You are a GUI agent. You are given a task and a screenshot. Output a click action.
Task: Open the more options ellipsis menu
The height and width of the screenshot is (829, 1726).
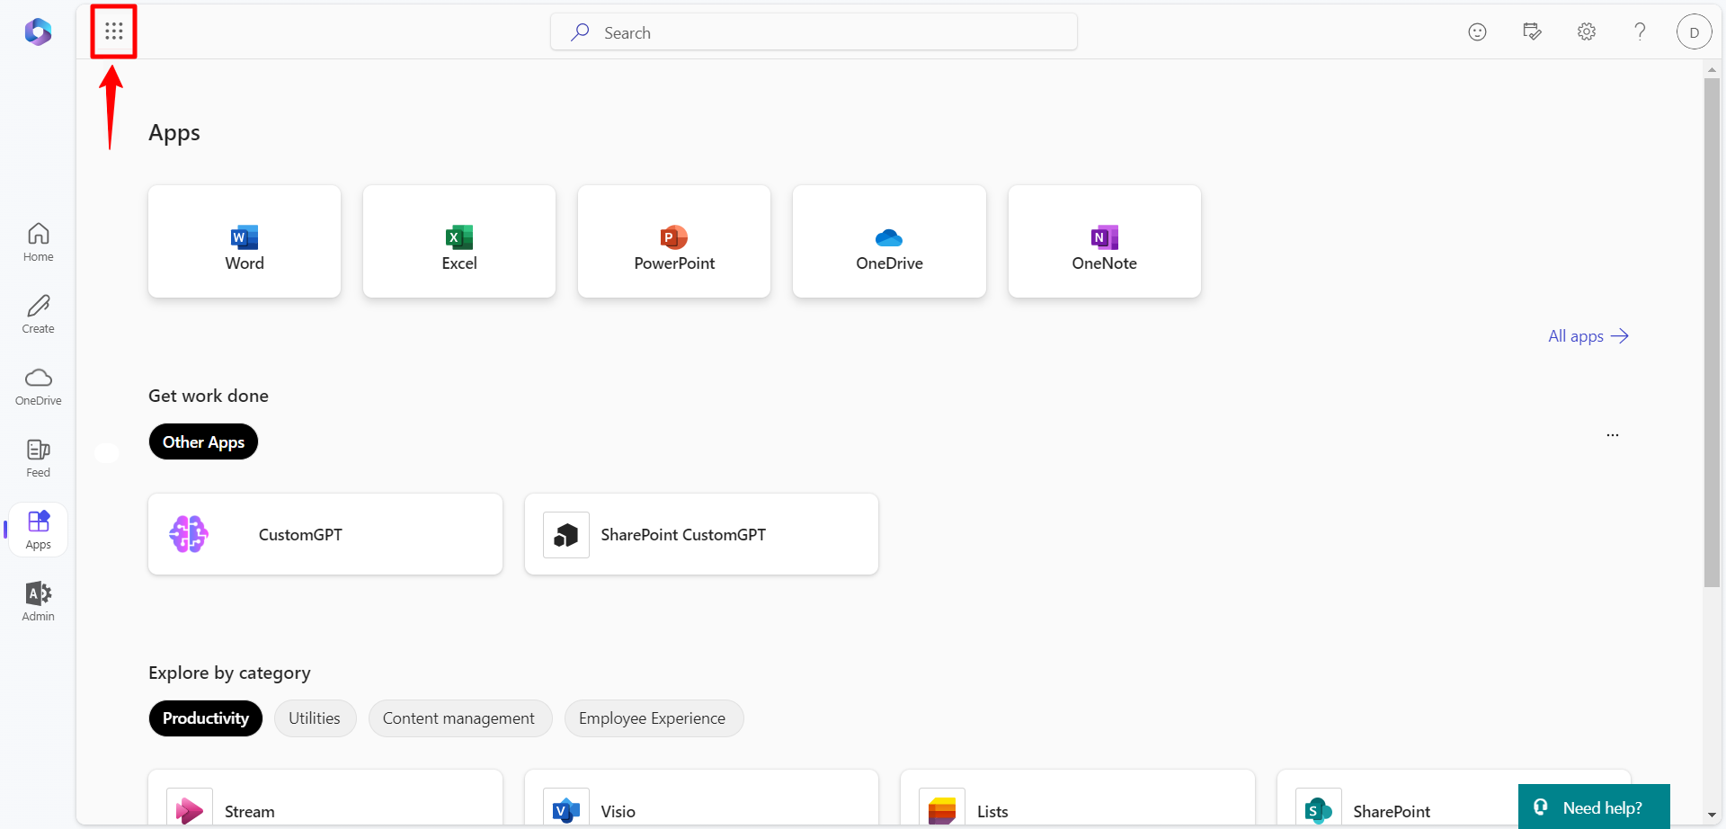point(1613,435)
